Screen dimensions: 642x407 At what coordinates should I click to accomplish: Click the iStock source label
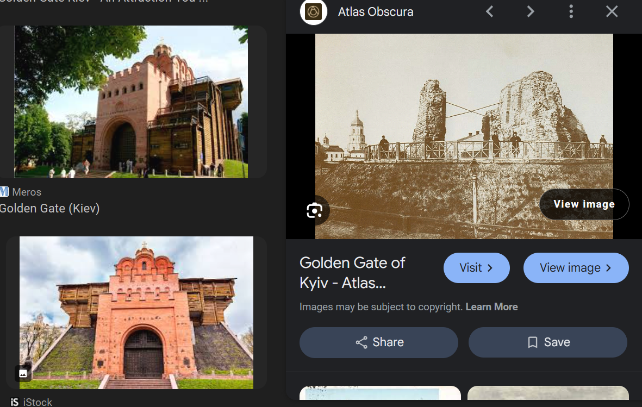tap(38, 402)
